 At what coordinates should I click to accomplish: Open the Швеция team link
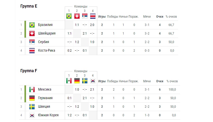tap(44, 106)
